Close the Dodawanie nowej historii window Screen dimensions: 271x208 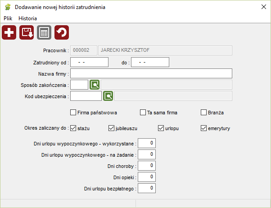264,7
